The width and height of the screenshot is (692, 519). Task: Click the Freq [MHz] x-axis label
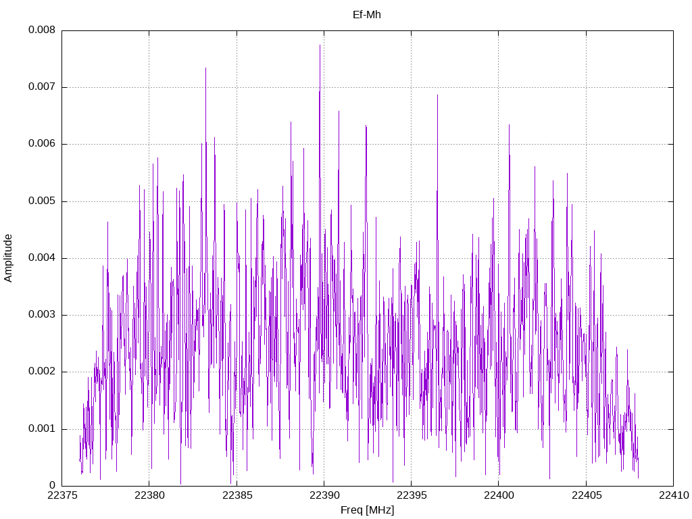[x=367, y=510]
